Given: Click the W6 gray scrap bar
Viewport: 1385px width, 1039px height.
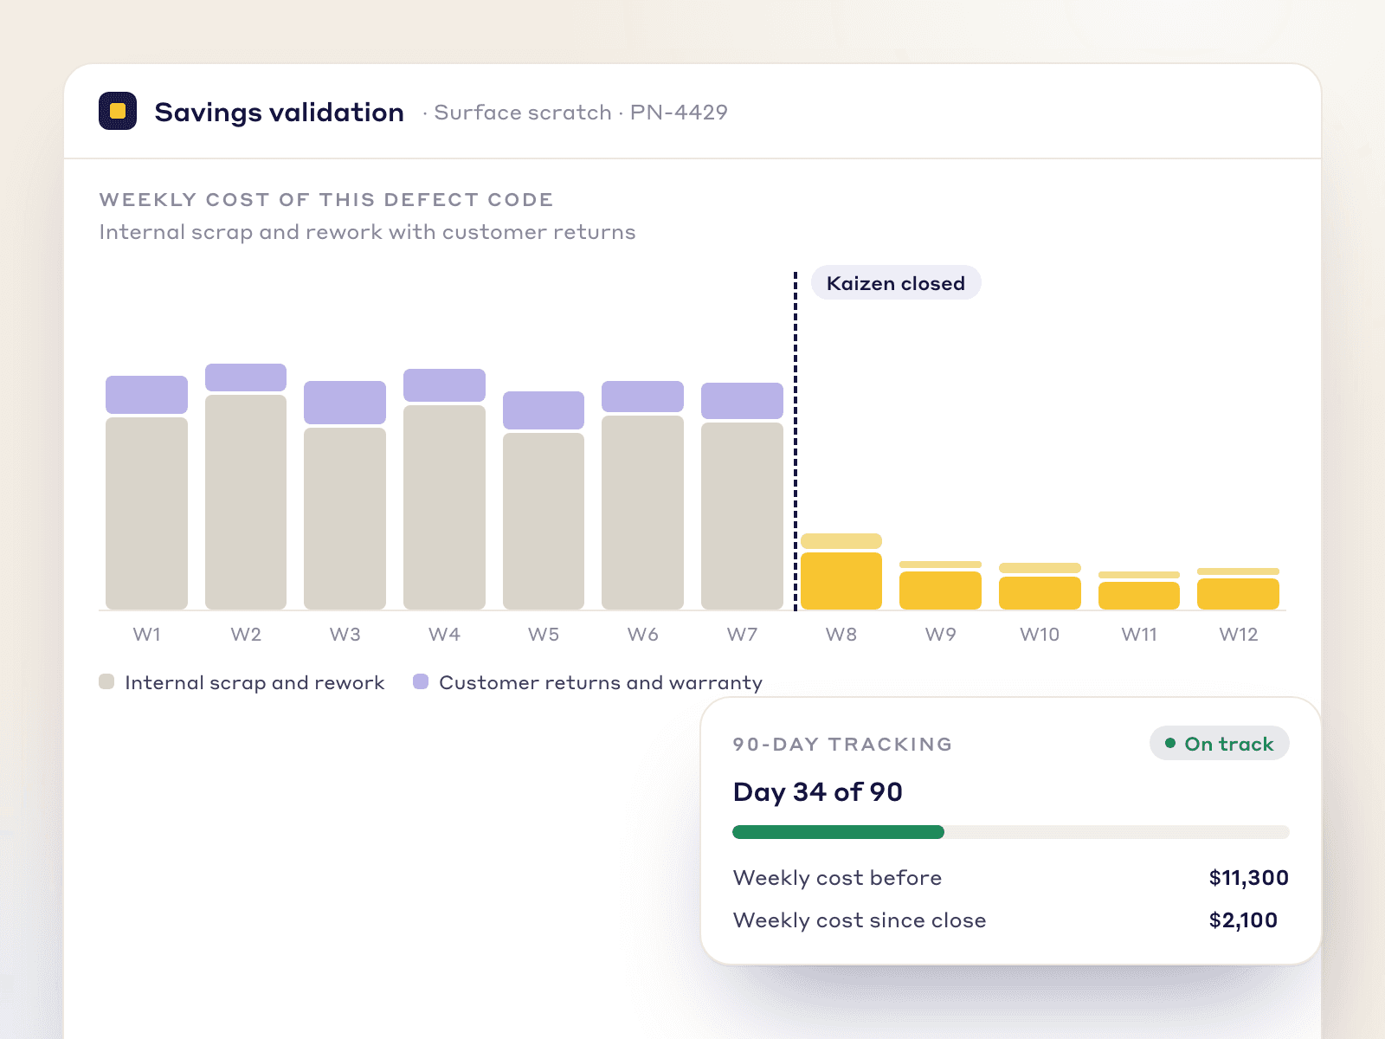Looking at the screenshot, I should click(642, 513).
